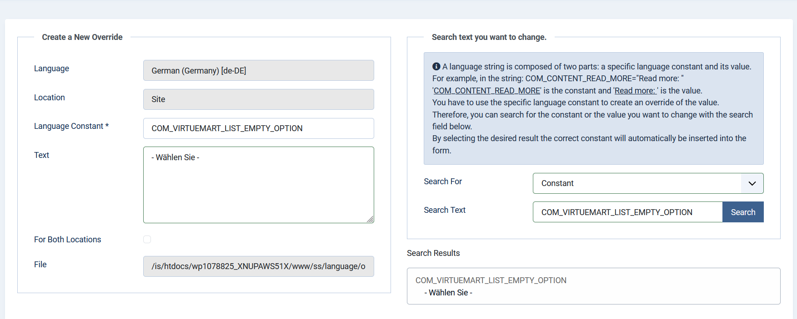Click the Create a New Override legend
797x319 pixels.
pos(82,37)
